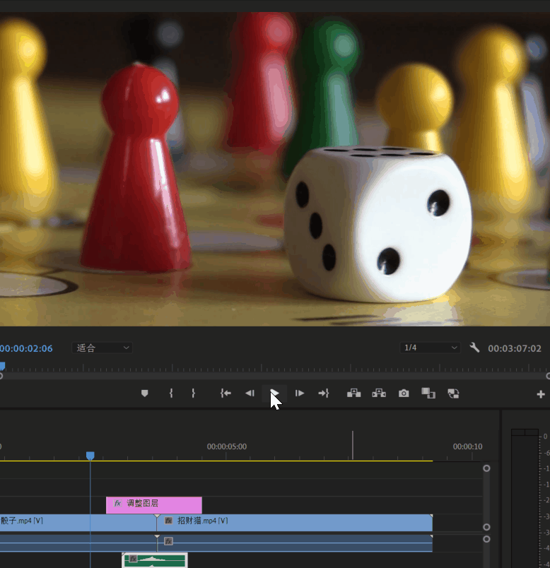550x568 pixels.
Task: Click the Go to In point icon
Action: (x=226, y=394)
